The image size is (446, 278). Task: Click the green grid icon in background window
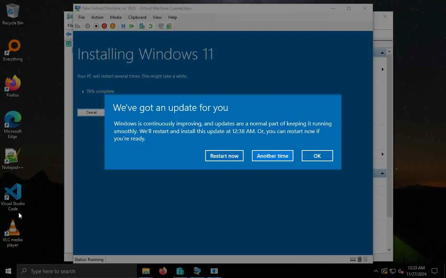pos(69,44)
